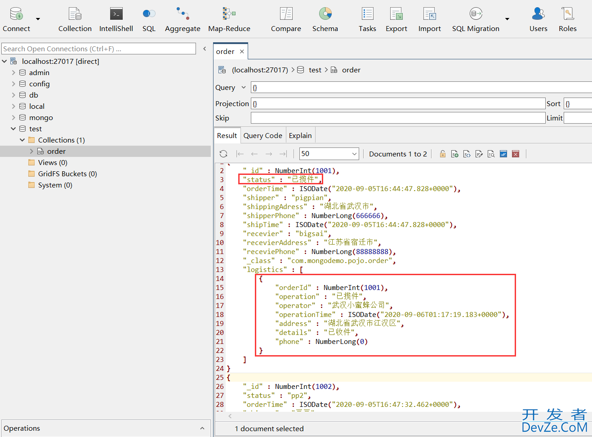Select the Views (0) folder
592x437 pixels.
coord(53,162)
